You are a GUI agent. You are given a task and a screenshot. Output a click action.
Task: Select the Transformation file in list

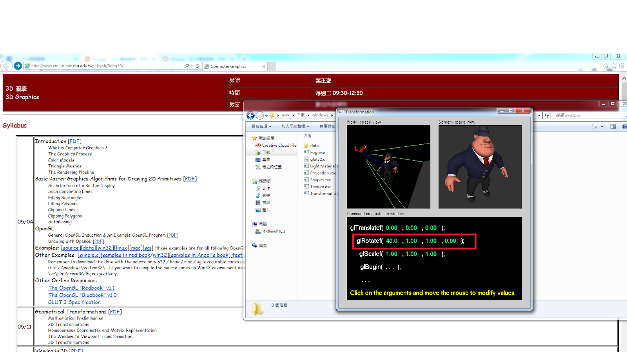click(320, 194)
